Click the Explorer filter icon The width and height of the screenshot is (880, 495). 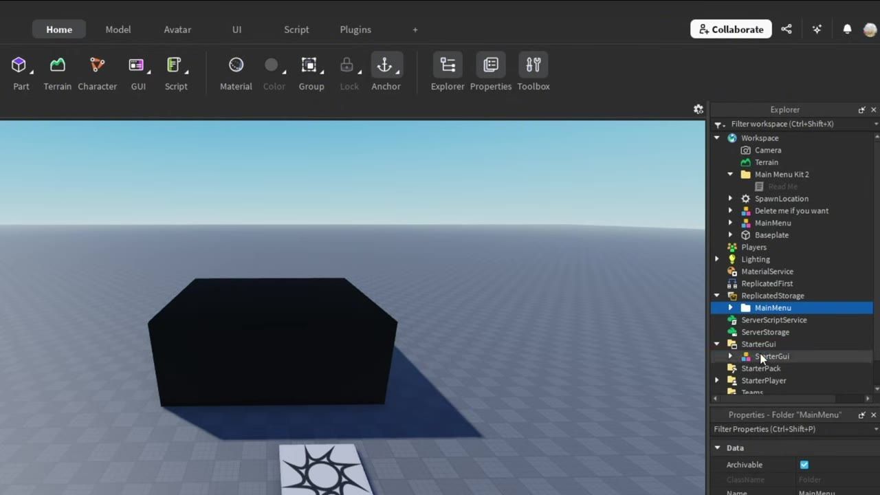pyautogui.click(x=718, y=124)
